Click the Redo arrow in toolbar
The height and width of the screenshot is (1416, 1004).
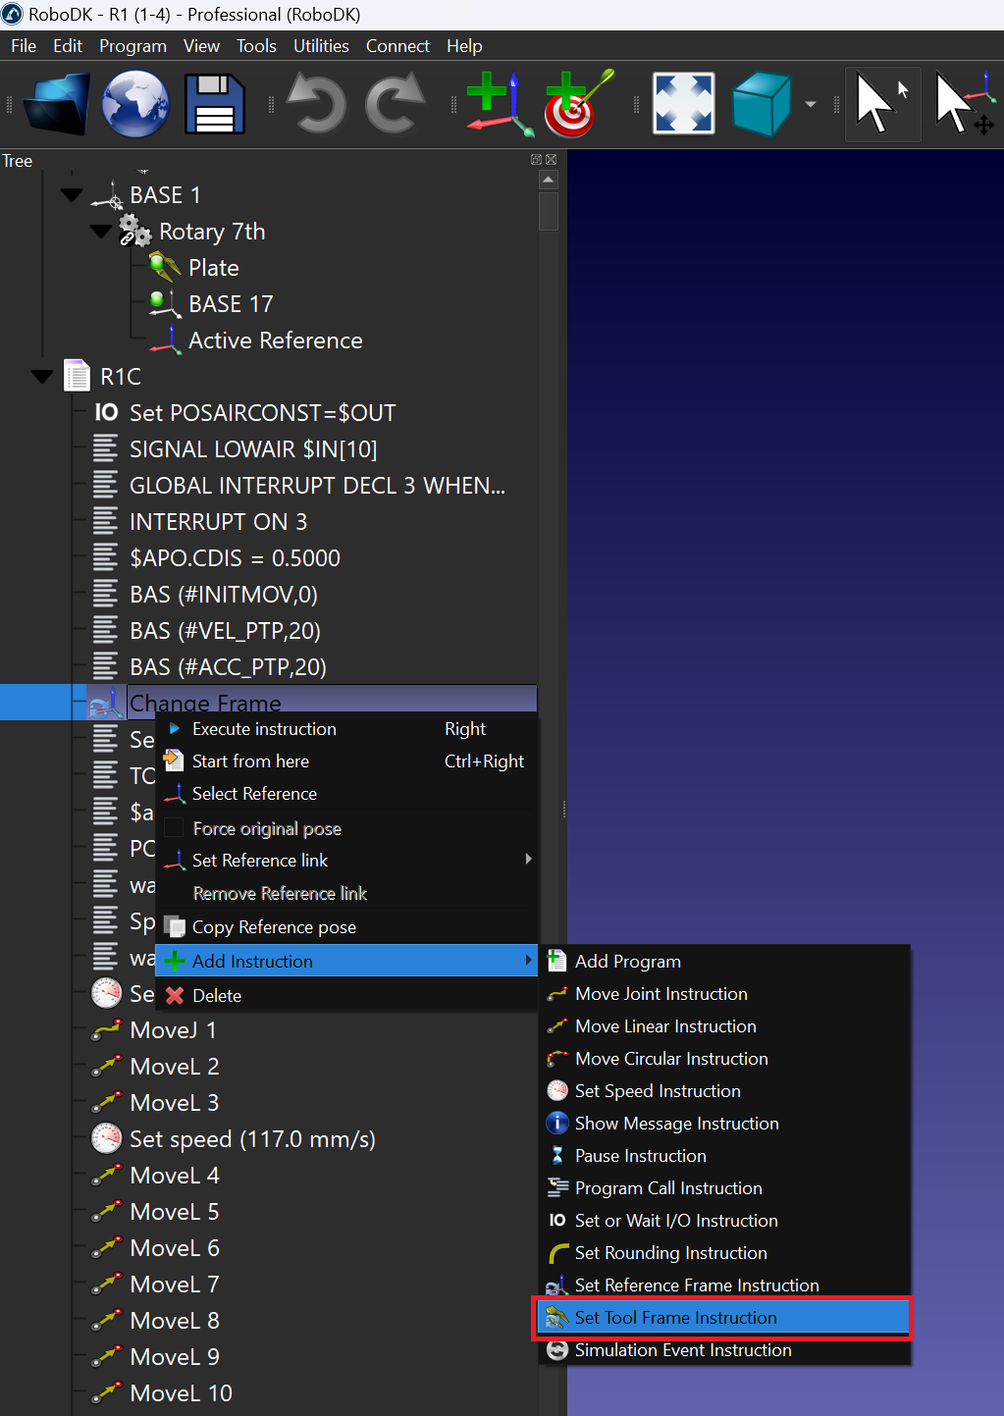click(395, 104)
